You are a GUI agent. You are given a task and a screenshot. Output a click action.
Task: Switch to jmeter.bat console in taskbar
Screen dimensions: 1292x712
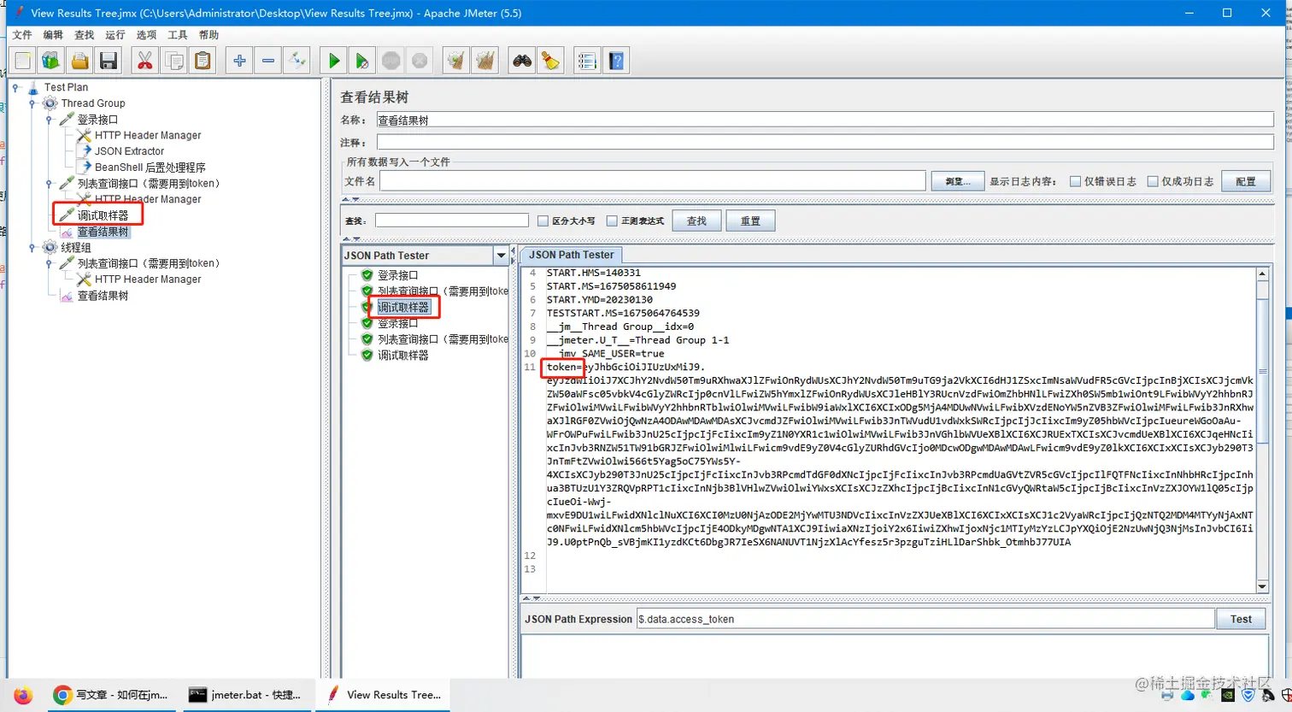tap(246, 695)
